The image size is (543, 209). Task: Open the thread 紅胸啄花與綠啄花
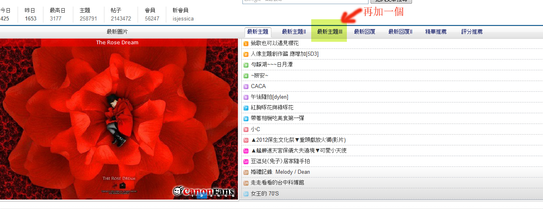[272, 107]
